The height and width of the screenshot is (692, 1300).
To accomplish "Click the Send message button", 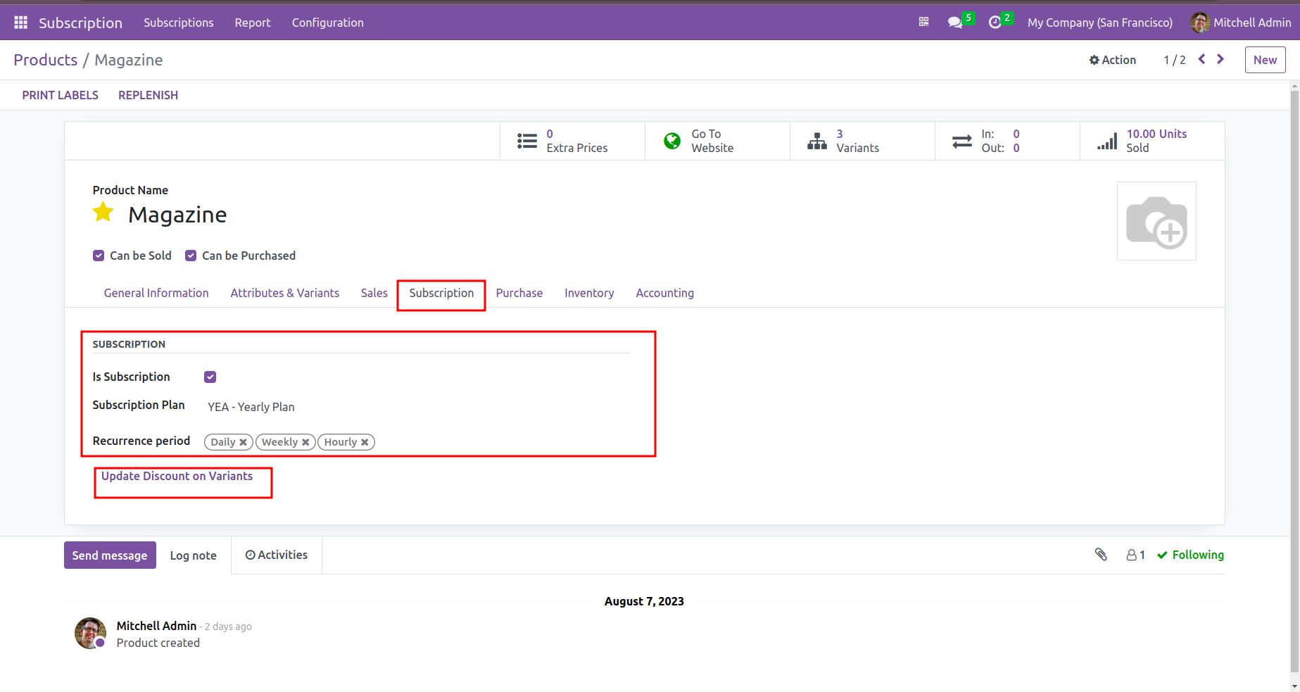I will 110,555.
